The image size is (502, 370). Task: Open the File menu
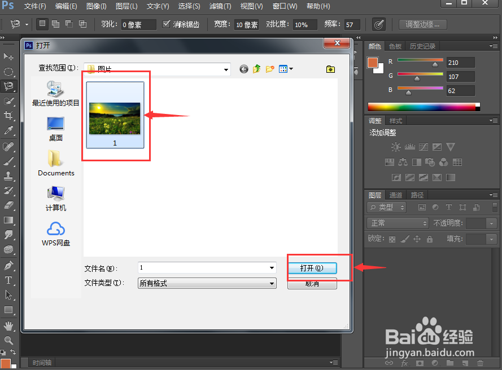pos(35,6)
